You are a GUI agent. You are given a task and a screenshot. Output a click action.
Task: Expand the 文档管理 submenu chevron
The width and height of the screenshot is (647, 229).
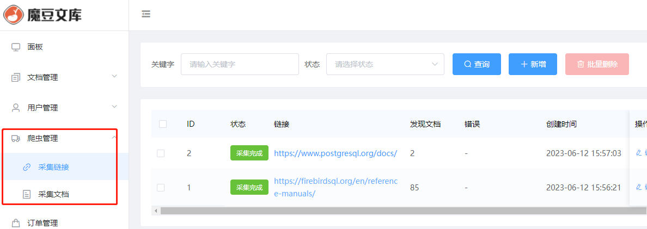click(x=114, y=76)
